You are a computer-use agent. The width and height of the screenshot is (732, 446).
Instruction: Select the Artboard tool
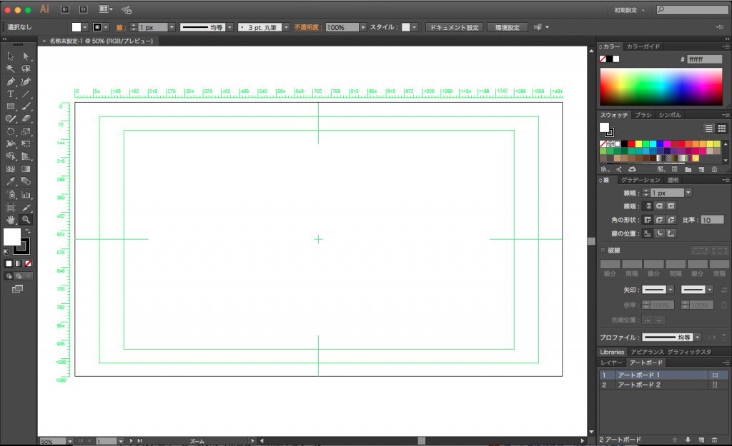(10, 208)
